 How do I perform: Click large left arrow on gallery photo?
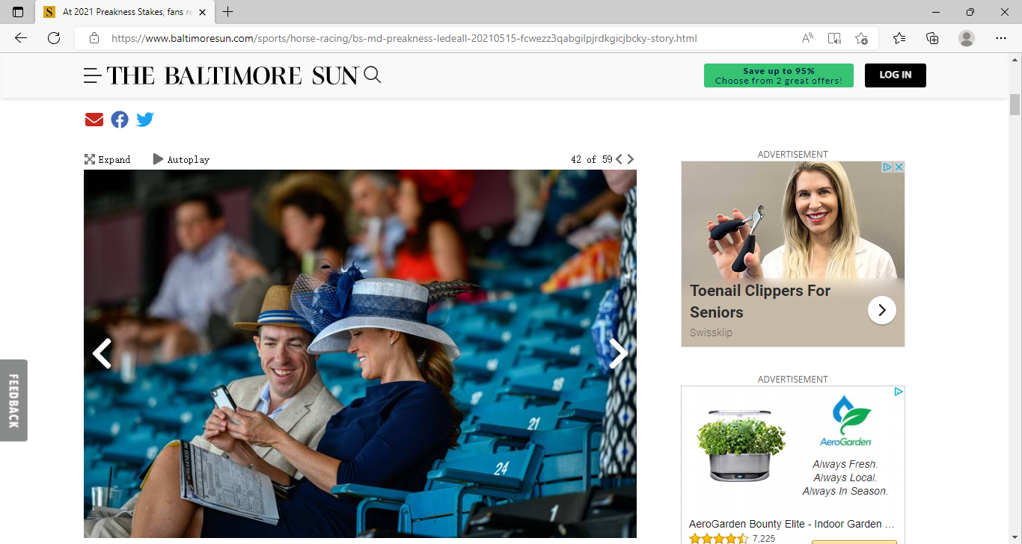coord(102,353)
